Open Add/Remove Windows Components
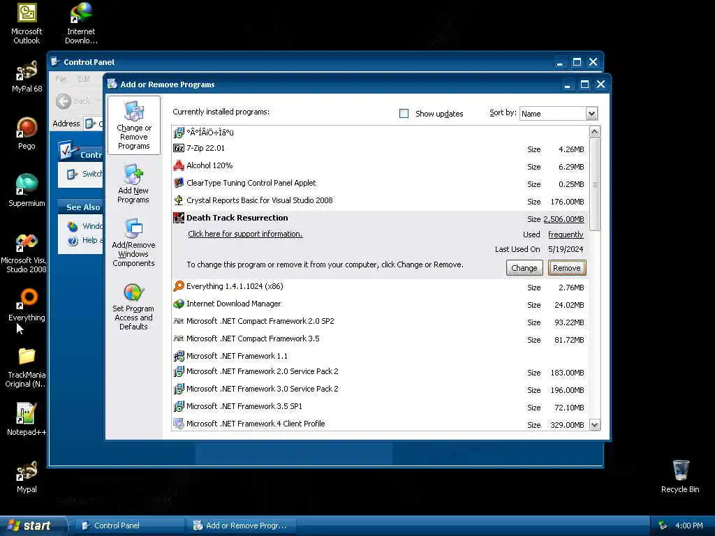The height and width of the screenshot is (536, 715). [x=133, y=242]
